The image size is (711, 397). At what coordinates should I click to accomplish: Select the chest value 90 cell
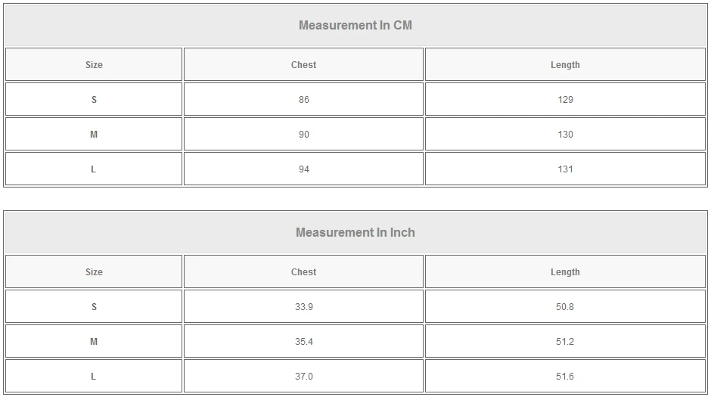point(303,135)
